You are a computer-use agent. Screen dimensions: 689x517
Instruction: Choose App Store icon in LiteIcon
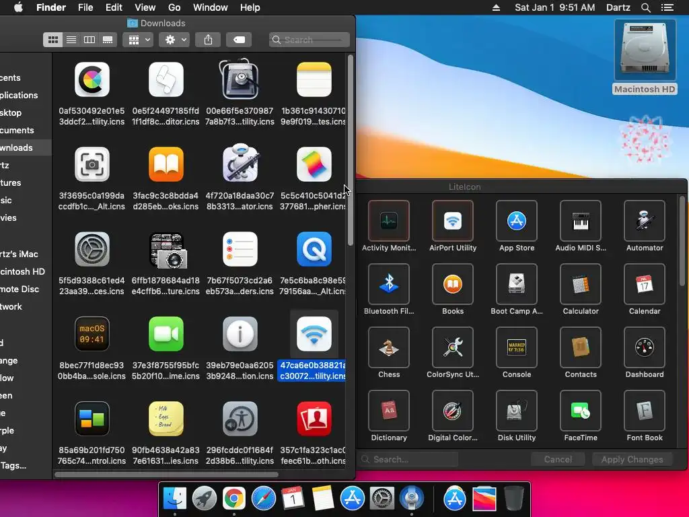(517, 221)
